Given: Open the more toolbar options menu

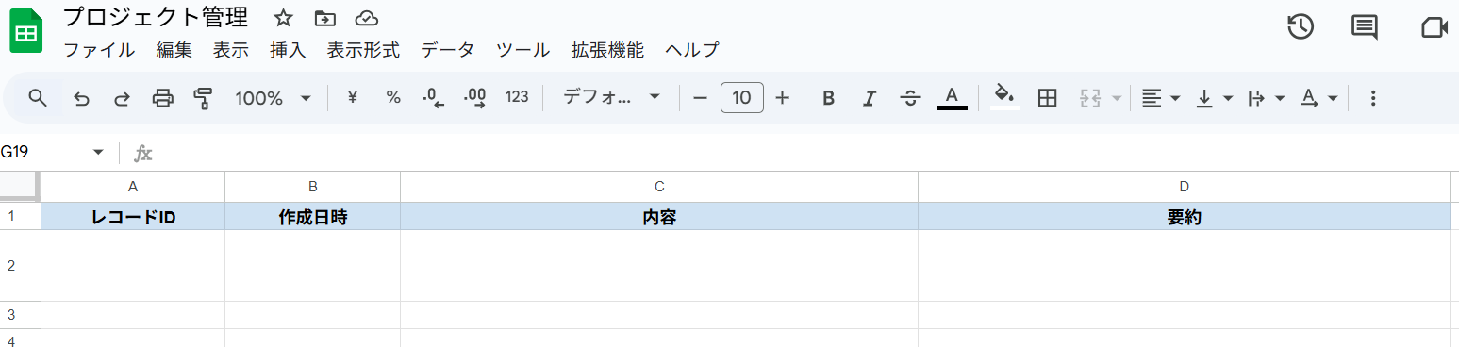Looking at the screenshot, I should pos(1373,98).
